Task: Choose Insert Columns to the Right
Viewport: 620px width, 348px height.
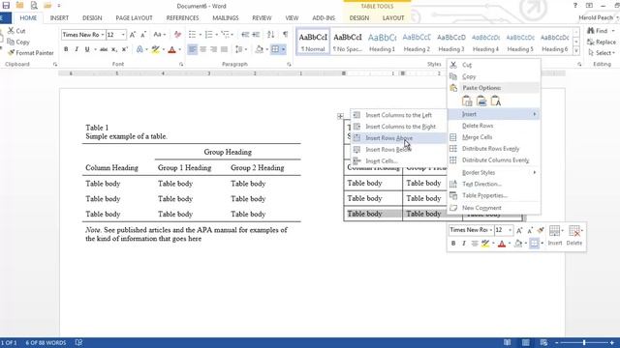Action: 399,127
